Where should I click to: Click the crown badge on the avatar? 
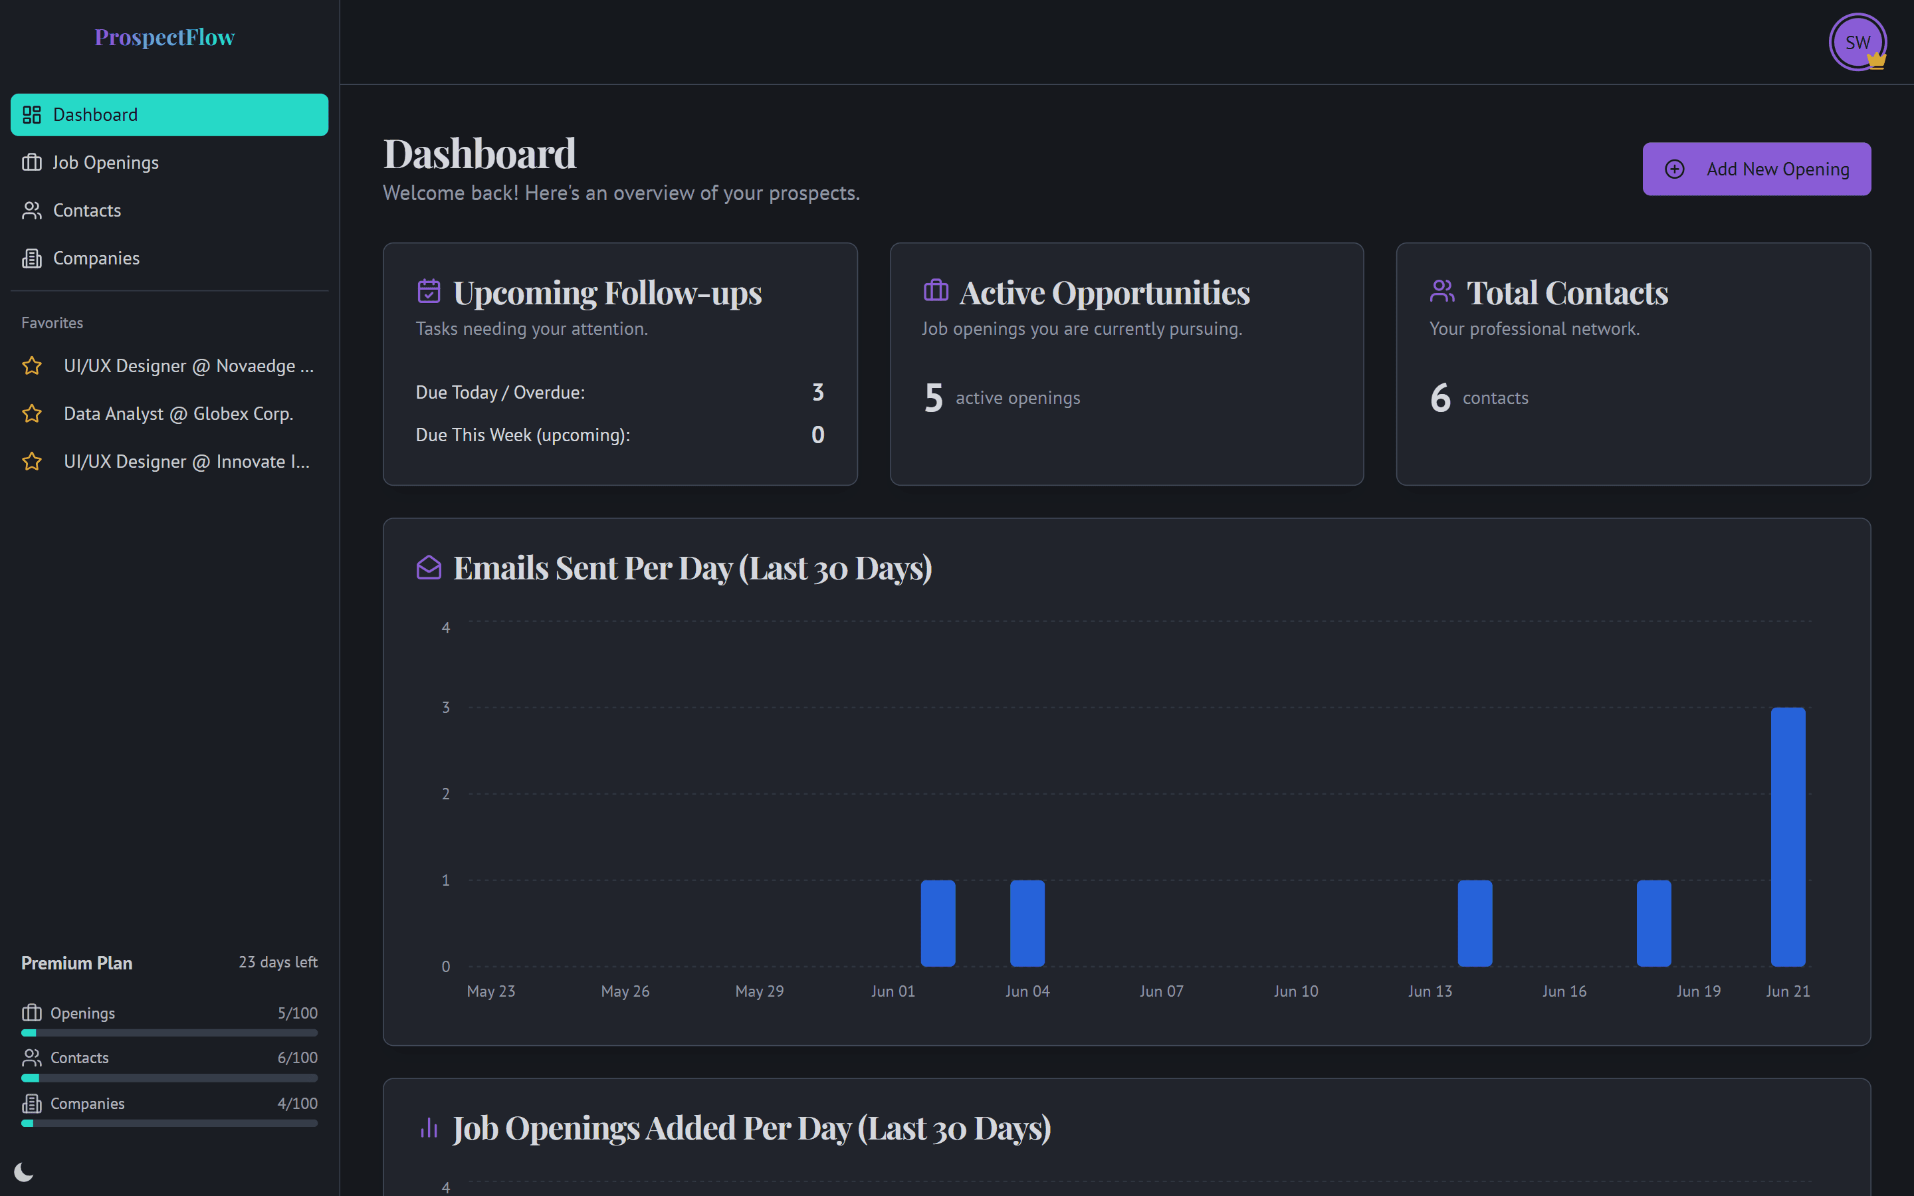point(1876,60)
